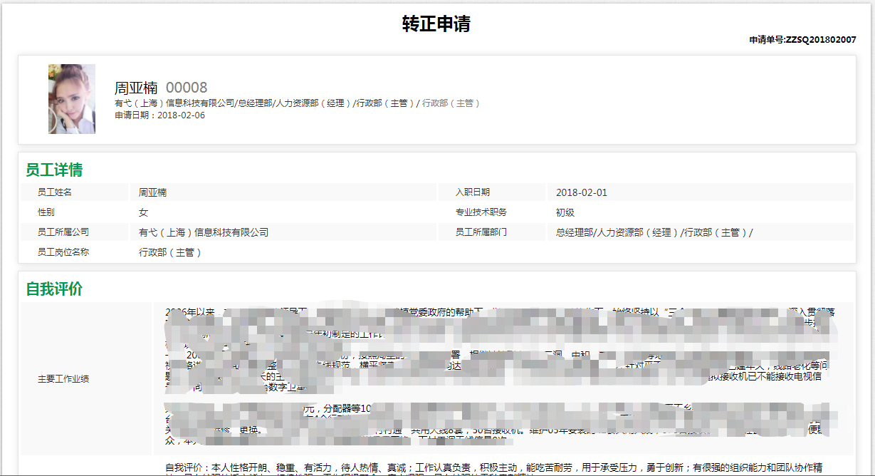Viewport: 875px width, 476px height.
Task: Click the technical title value 初级
Action: tap(565, 212)
